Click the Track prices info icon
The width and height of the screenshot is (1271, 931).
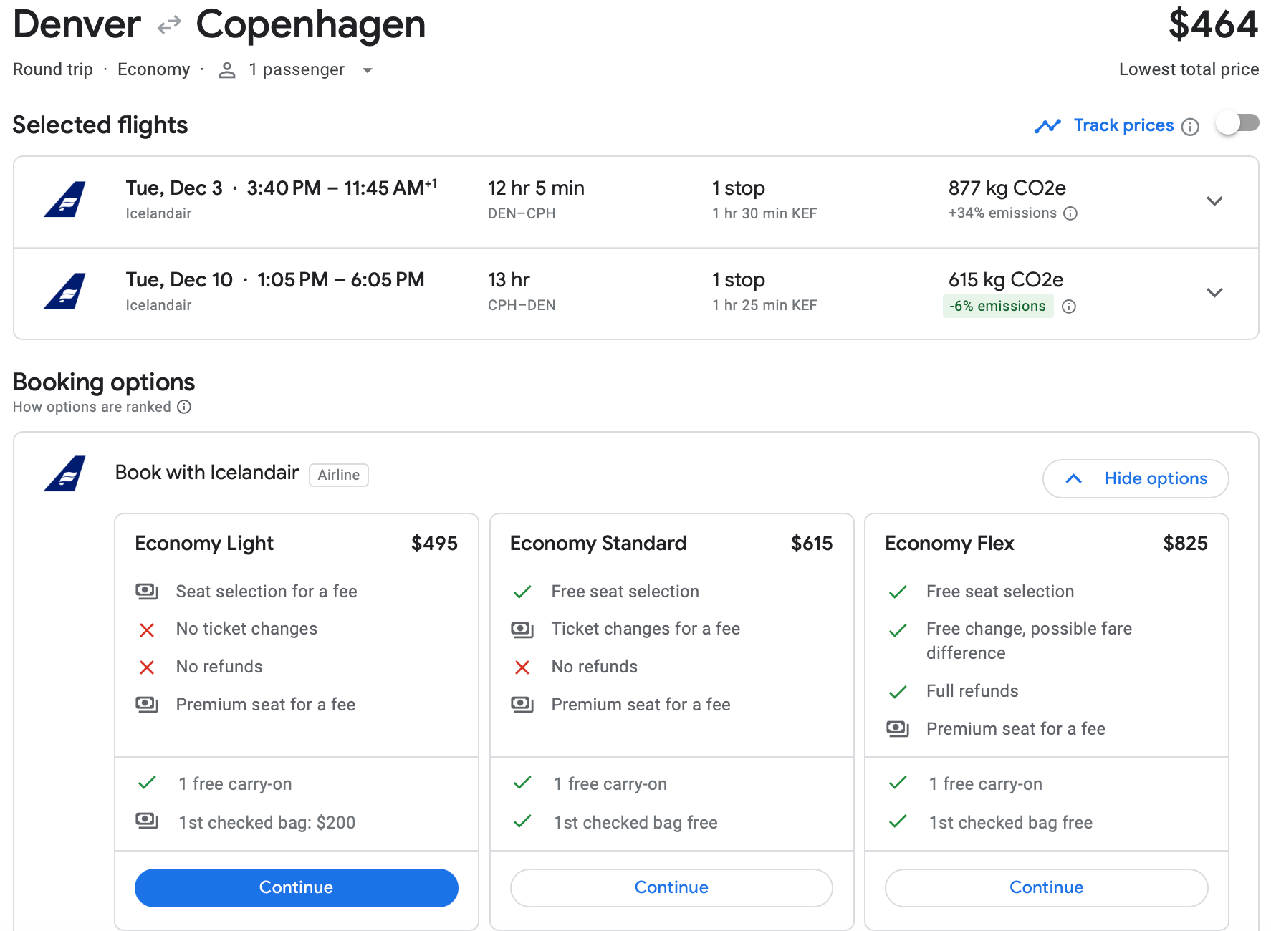pyautogui.click(x=1190, y=127)
